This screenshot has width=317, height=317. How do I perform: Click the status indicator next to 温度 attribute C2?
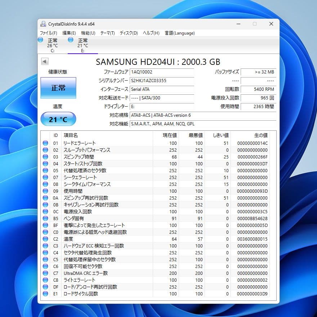click(x=45, y=239)
